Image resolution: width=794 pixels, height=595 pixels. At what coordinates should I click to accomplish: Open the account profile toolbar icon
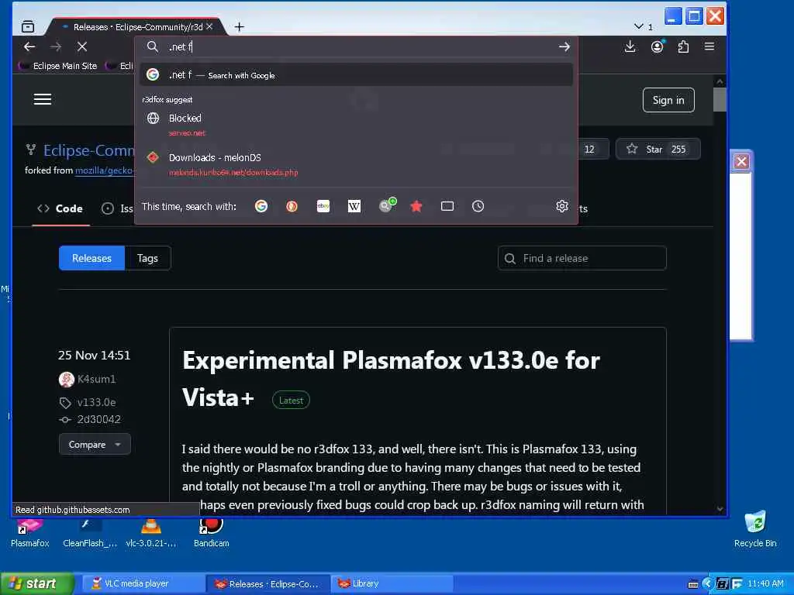click(658, 46)
